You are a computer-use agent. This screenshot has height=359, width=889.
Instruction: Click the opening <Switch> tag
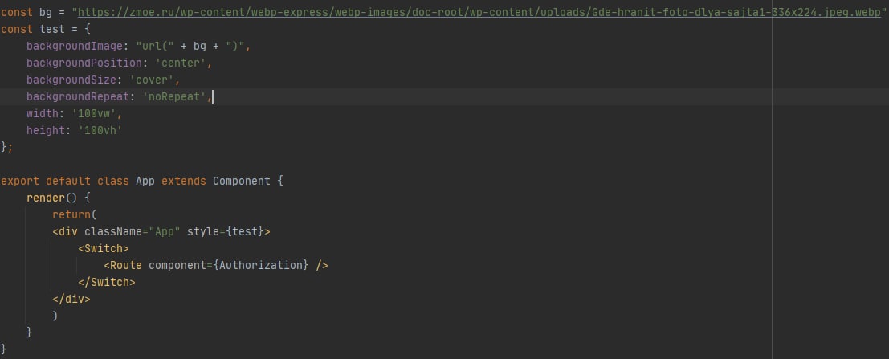103,248
